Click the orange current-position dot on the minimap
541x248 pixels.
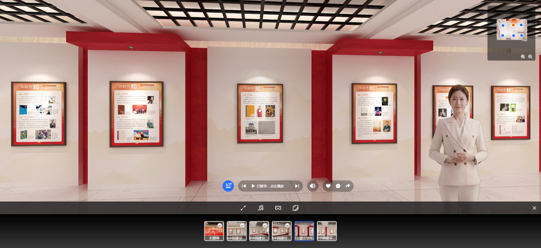[513, 25]
